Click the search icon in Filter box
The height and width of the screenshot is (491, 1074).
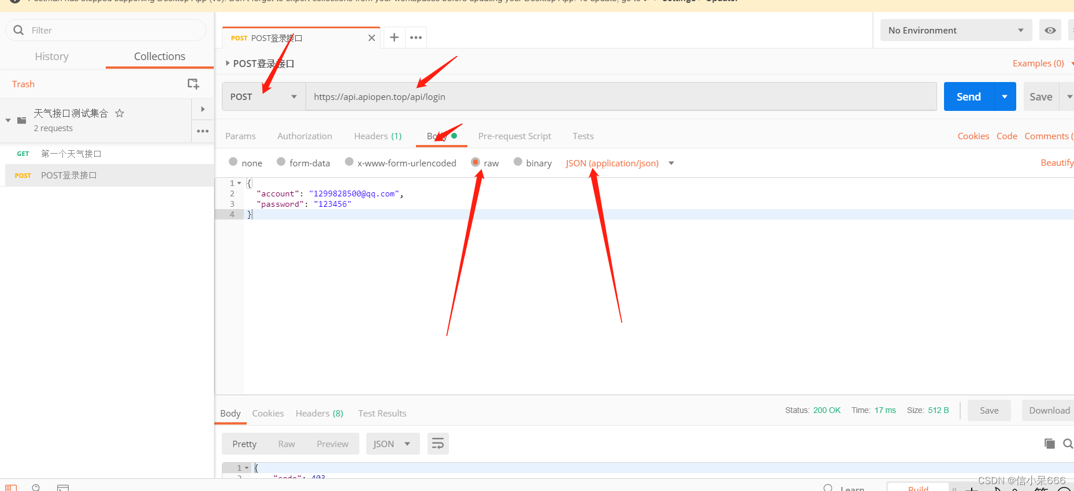pyautogui.click(x=18, y=30)
